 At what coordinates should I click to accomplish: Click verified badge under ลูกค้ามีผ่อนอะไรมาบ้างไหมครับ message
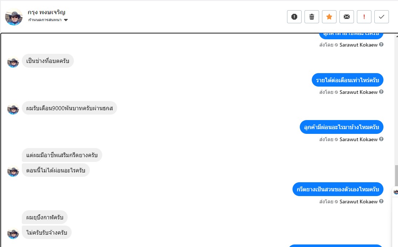(x=337, y=139)
